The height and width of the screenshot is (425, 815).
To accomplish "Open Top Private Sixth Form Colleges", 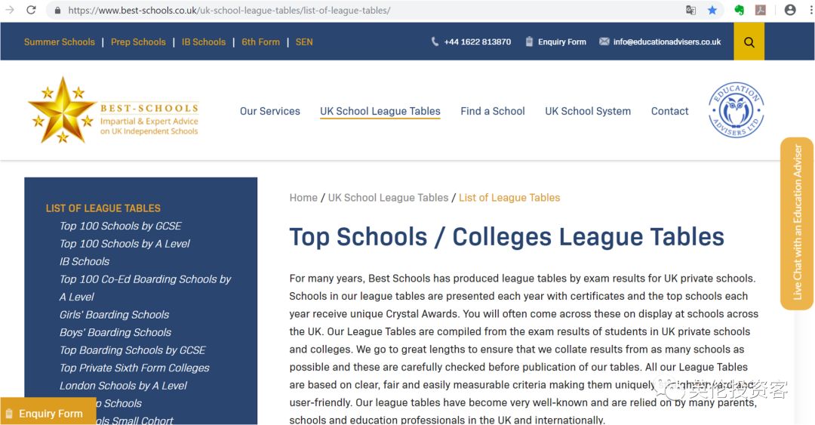I will click(134, 368).
